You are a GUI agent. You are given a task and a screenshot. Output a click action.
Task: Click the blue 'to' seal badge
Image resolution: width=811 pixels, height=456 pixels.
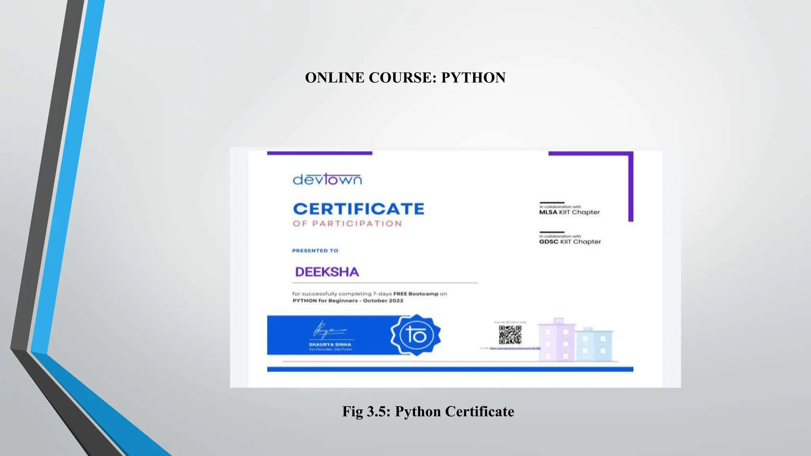point(416,335)
